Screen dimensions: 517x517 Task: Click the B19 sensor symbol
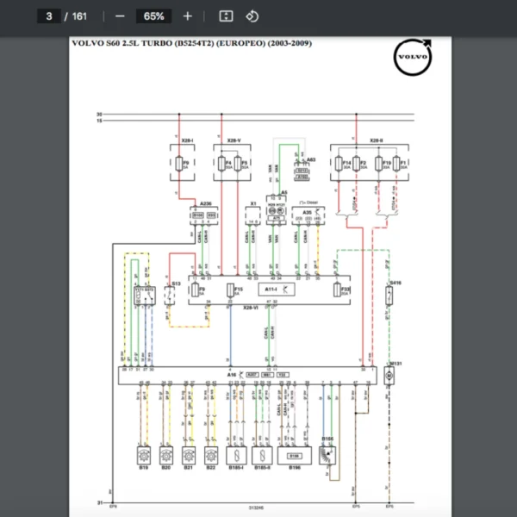point(143,455)
